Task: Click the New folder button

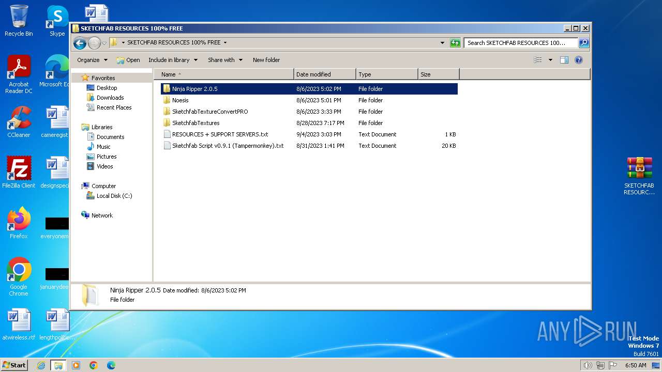Action: [x=266, y=60]
